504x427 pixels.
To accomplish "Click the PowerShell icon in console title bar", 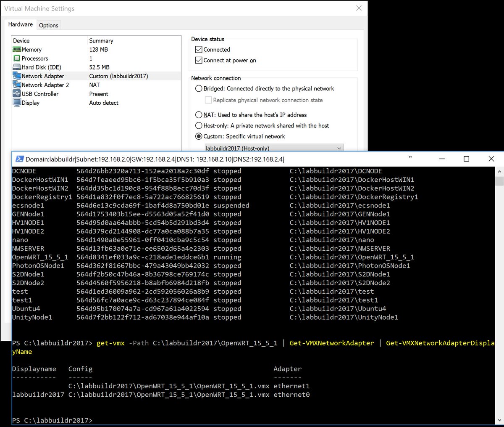I will pos(19,159).
